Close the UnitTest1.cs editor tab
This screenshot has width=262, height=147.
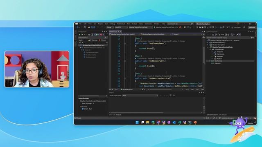121,31
